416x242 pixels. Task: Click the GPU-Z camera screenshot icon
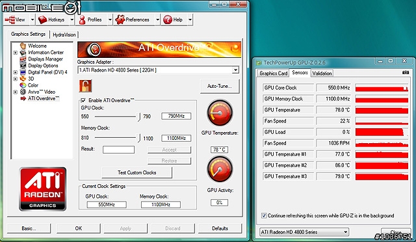[406, 72]
